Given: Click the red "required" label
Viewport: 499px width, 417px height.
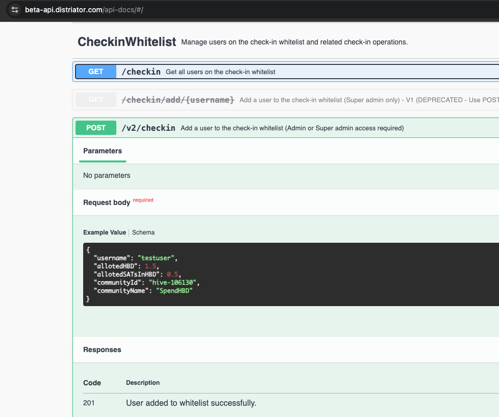Looking at the screenshot, I should tap(143, 200).
